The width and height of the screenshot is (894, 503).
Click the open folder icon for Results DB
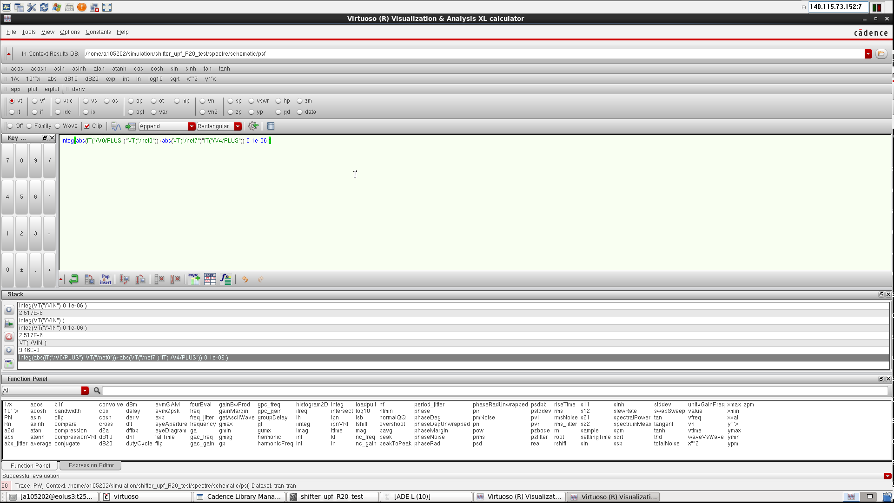pos(881,54)
